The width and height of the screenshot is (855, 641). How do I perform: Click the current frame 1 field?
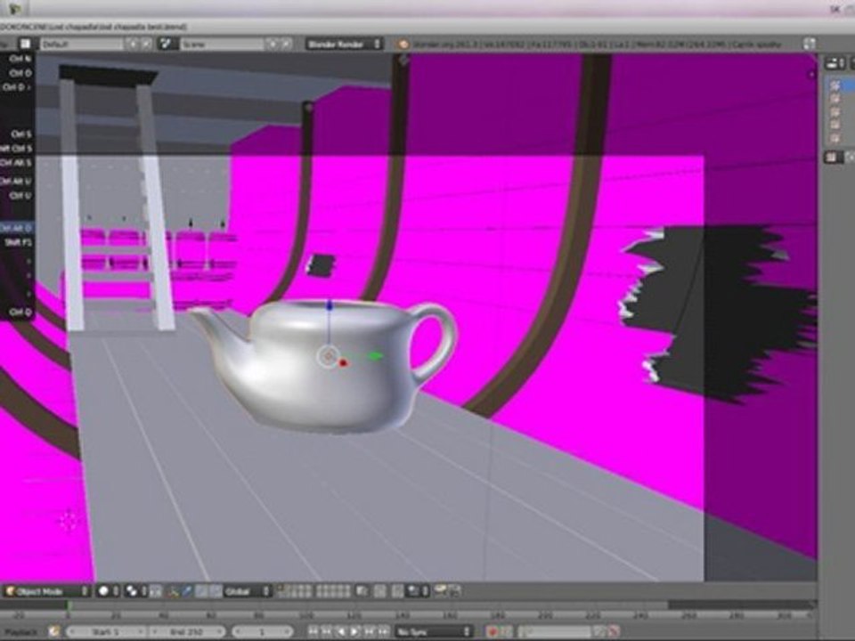click(x=262, y=632)
